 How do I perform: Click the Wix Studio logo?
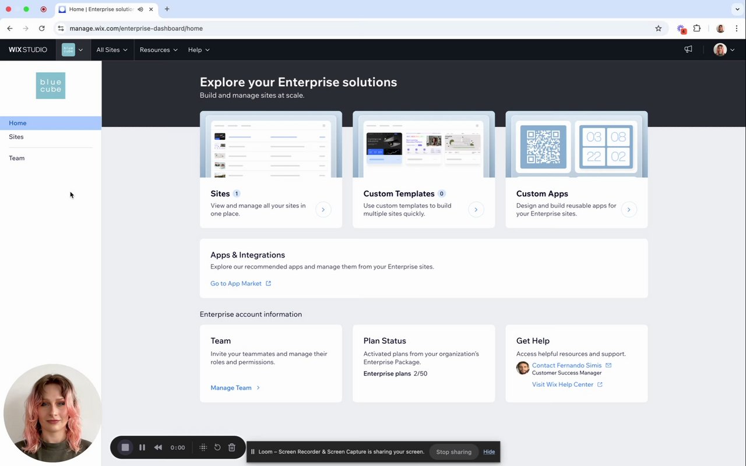[28, 50]
